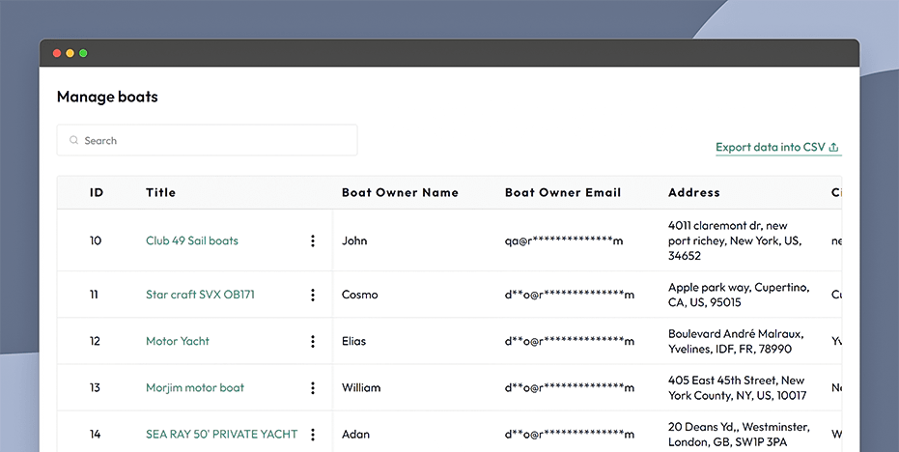Screen dimensions: 899x452
Task: Click the yellow minimize window dot
Action: (x=70, y=53)
